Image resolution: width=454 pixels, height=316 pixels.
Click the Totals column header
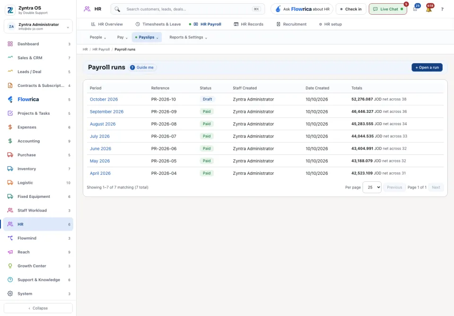[357, 88]
